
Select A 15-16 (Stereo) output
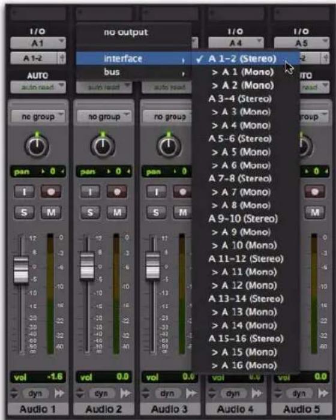click(x=245, y=338)
